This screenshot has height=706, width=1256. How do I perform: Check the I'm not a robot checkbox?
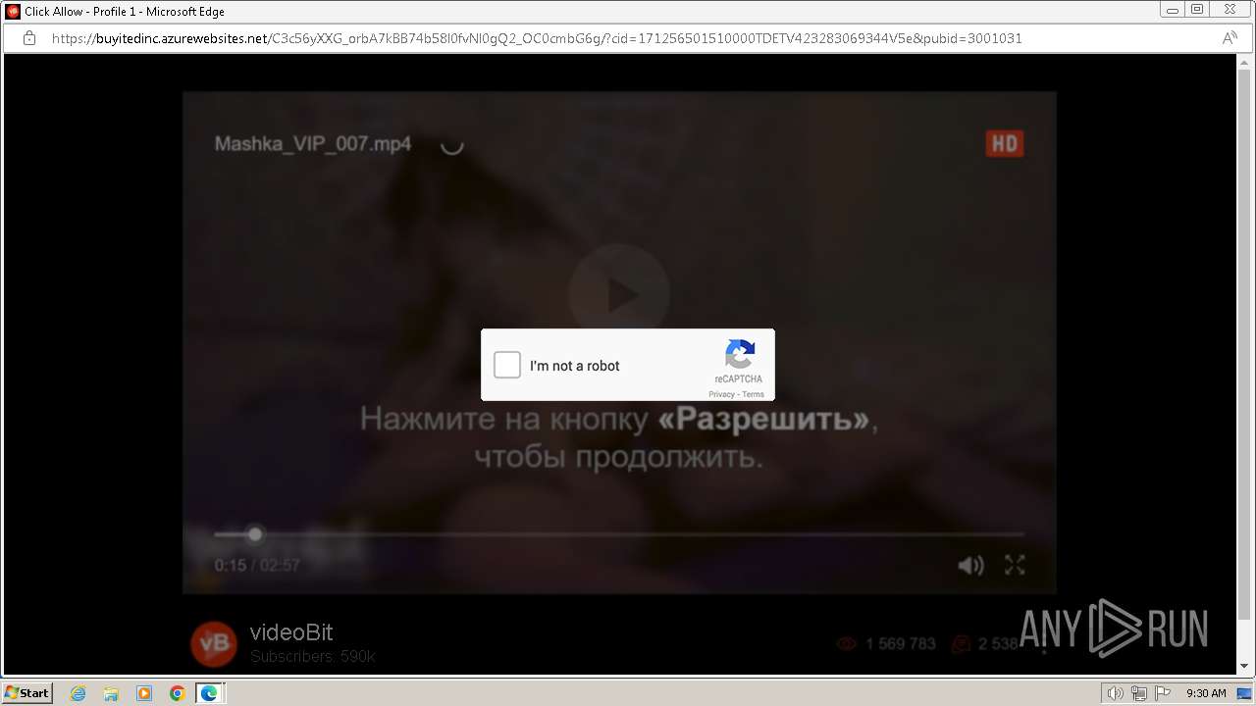[507, 365]
